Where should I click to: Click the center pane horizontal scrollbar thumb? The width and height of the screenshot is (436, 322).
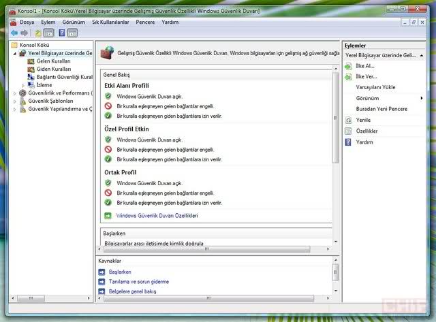[206, 249]
